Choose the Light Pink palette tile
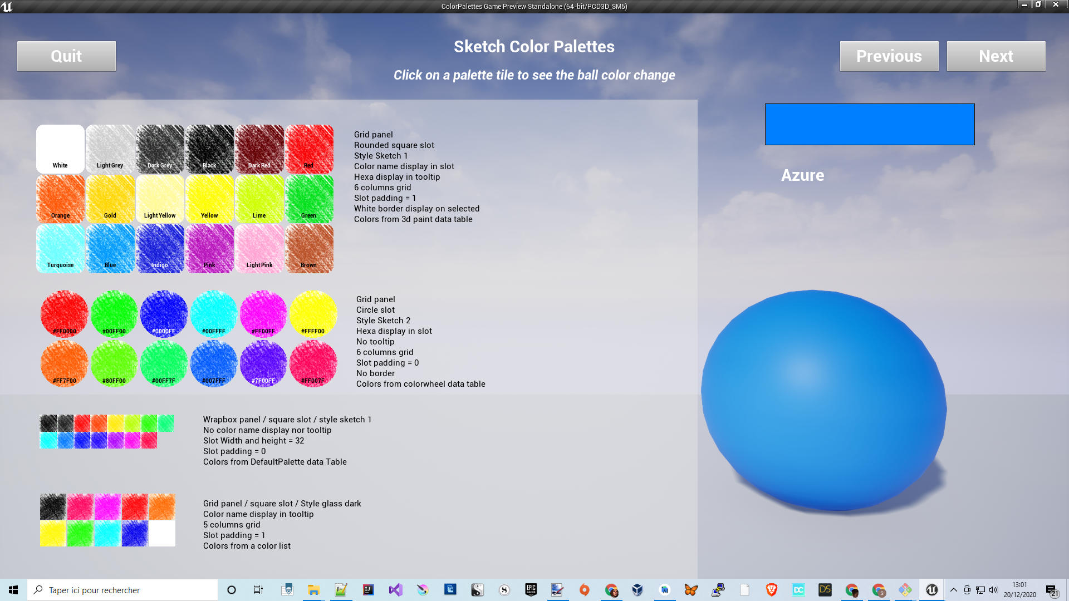The image size is (1069, 601). point(259,248)
